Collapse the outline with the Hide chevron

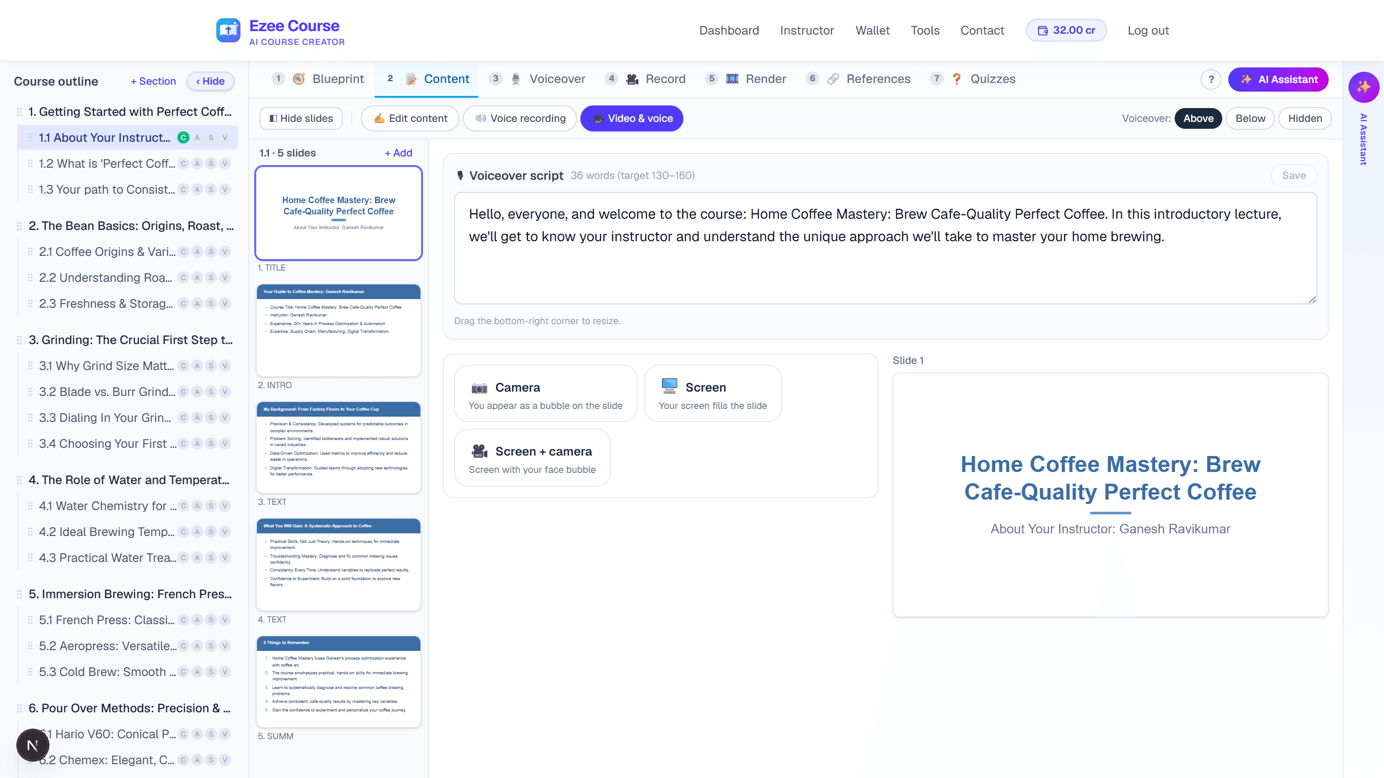pos(210,82)
